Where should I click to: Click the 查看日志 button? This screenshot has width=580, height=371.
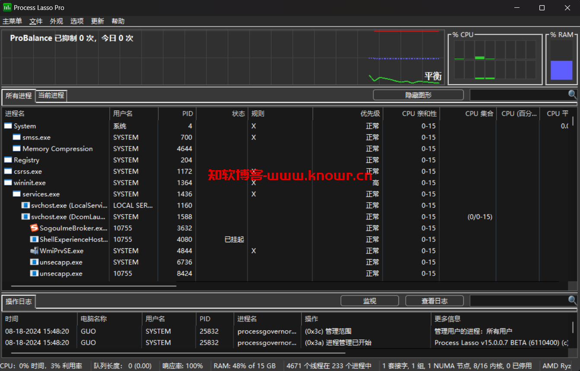coord(434,301)
